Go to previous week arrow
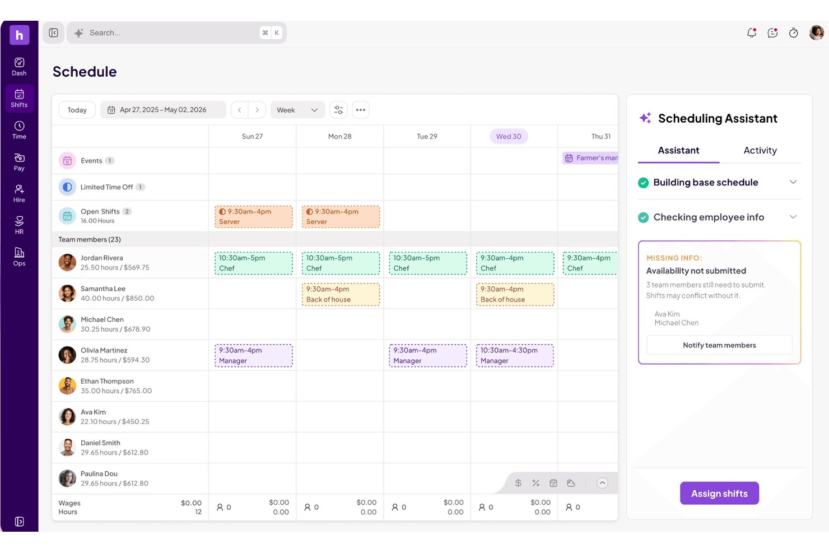The width and height of the screenshot is (829, 553). coord(240,110)
